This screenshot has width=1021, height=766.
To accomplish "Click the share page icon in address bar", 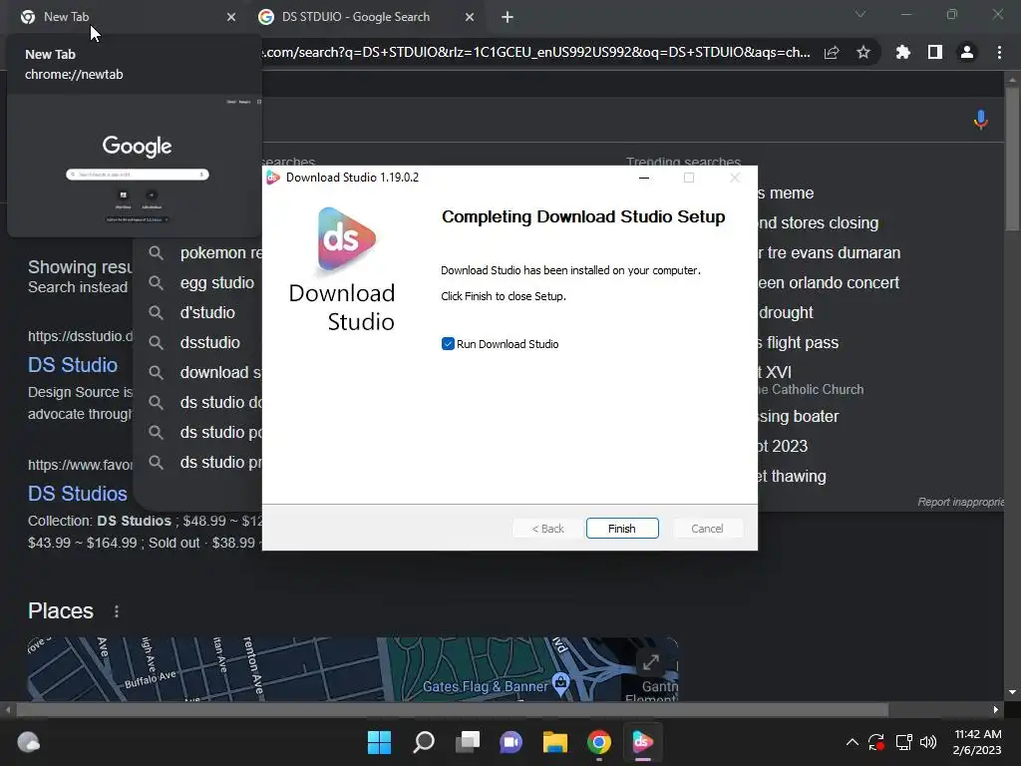I will point(832,52).
